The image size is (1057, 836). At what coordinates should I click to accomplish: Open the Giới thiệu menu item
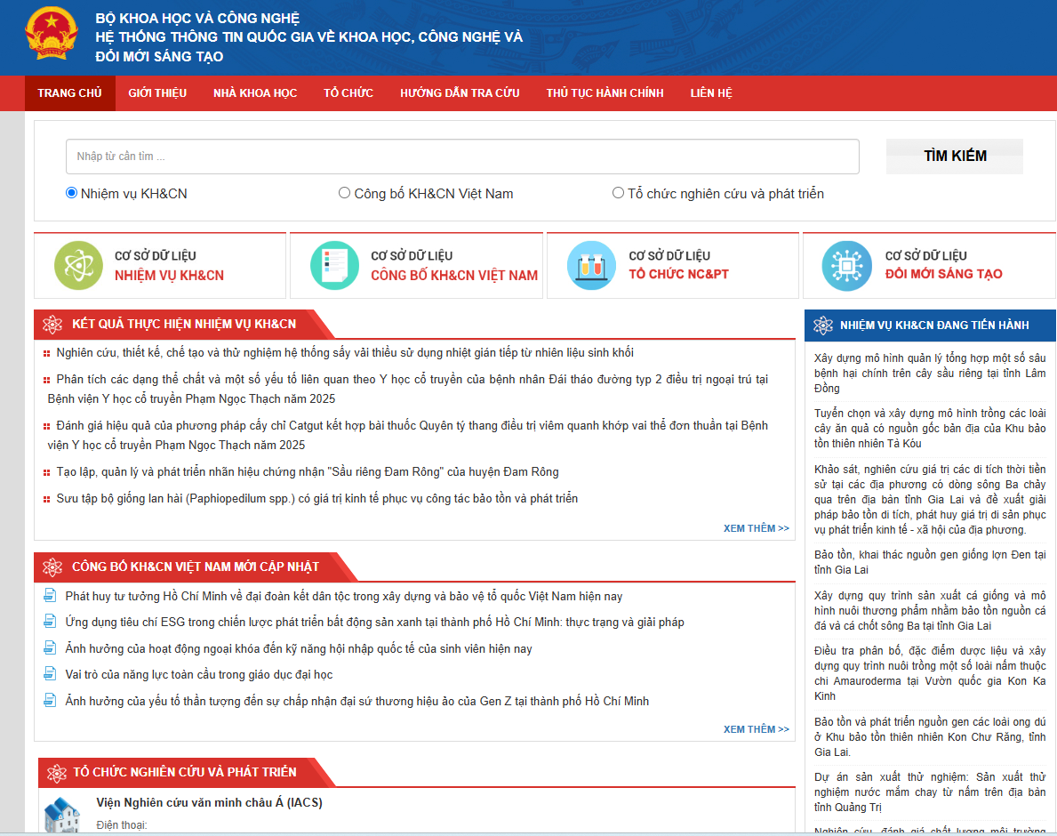tap(157, 93)
